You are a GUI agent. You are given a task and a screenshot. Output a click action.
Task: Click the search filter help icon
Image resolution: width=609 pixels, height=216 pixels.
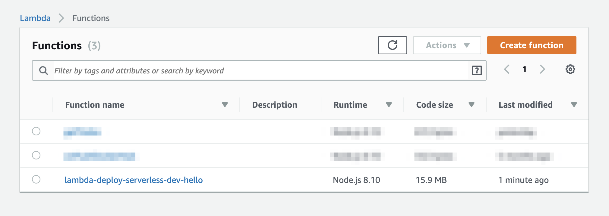(x=477, y=70)
